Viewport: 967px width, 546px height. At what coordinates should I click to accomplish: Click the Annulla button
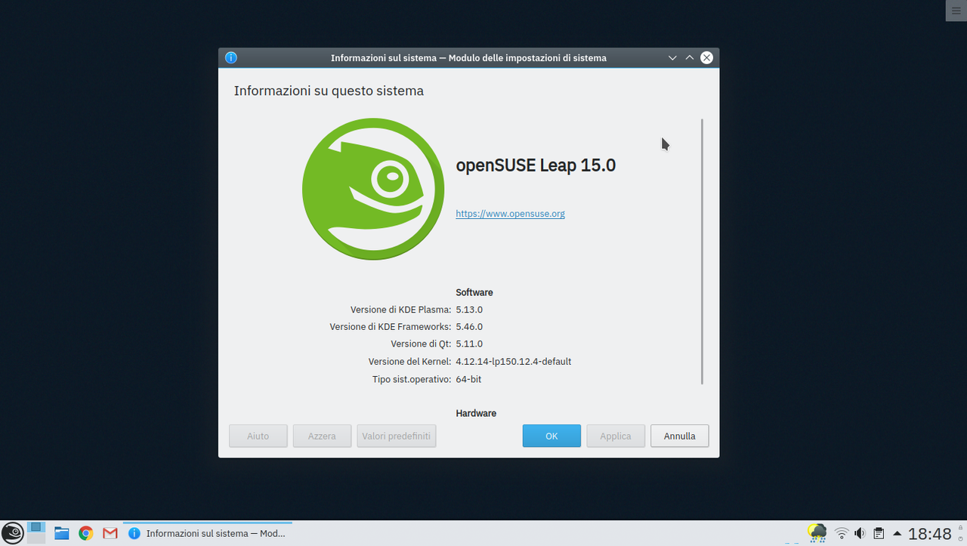[679, 436]
